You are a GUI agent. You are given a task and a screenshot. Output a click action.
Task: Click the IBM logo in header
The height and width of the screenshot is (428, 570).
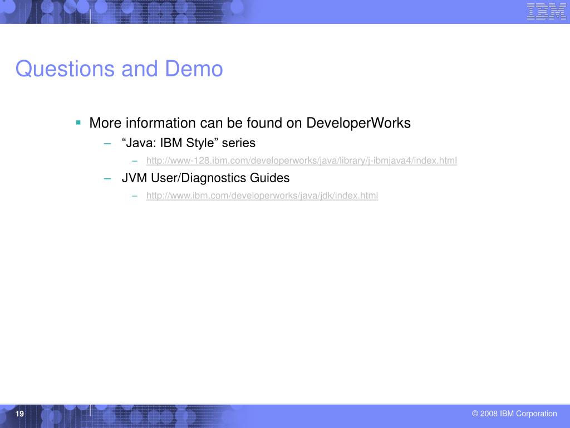point(546,11)
